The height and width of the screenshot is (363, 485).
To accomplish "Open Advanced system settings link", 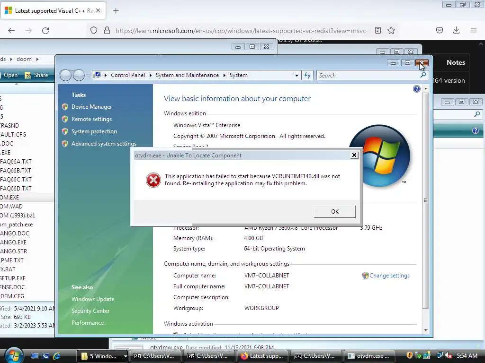I will [x=104, y=144].
